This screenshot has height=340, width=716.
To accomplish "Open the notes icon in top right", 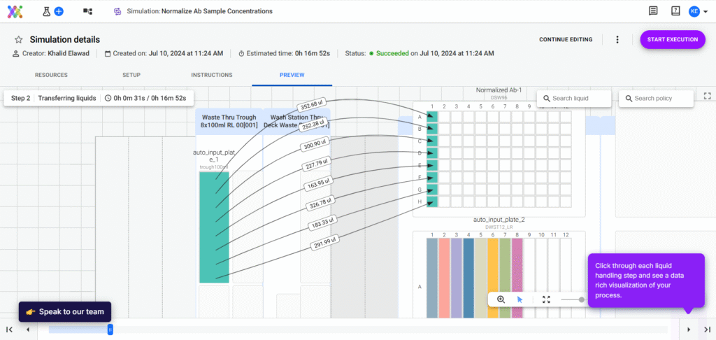I will point(653,11).
